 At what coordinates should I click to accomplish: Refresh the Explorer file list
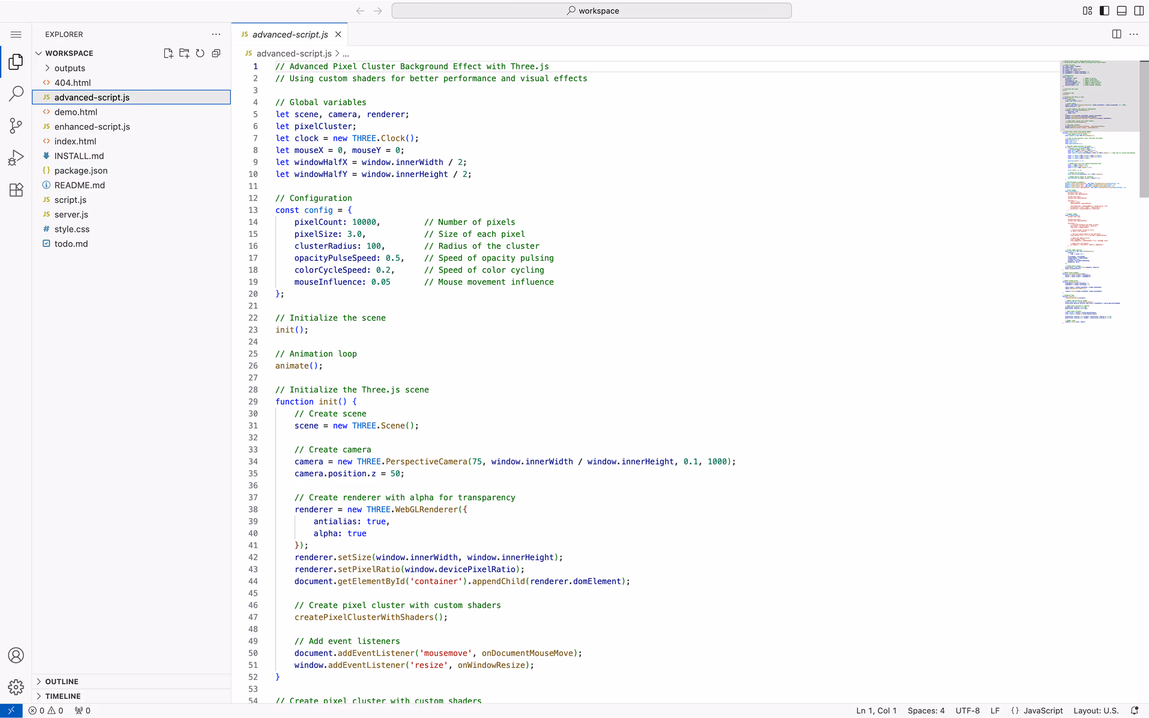pos(200,53)
